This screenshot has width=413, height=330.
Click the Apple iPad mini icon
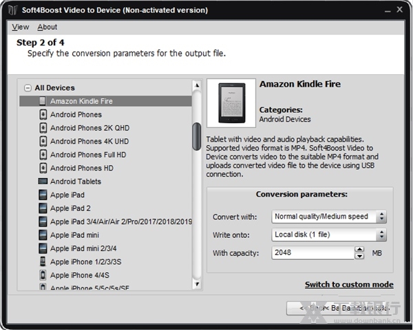(43, 235)
